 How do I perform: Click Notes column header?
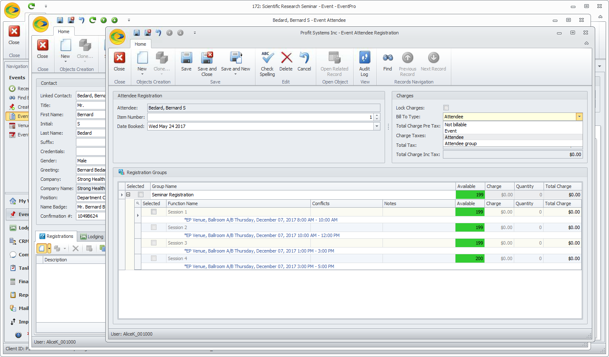click(419, 203)
